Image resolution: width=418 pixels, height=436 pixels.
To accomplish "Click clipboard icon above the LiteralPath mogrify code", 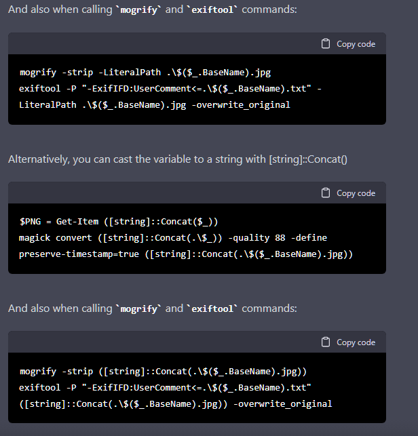I will tap(326, 43).
